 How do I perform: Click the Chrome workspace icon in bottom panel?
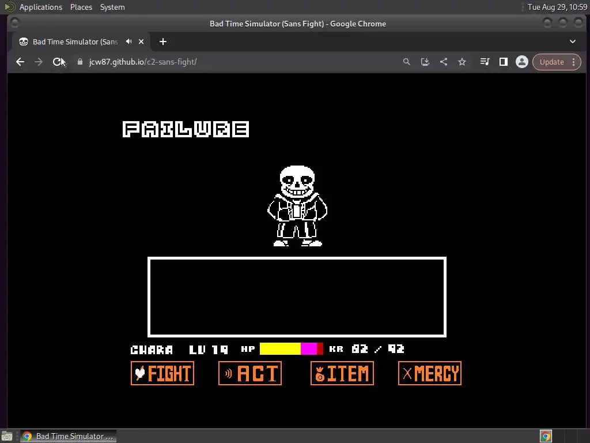click(x=546, y=436)
